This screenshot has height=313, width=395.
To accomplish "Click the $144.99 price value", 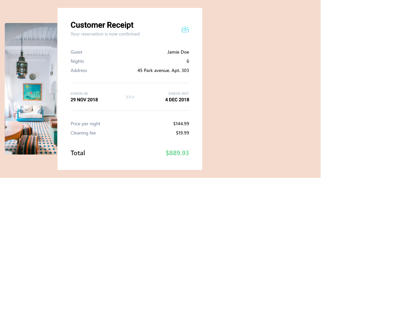I will 181,124.
